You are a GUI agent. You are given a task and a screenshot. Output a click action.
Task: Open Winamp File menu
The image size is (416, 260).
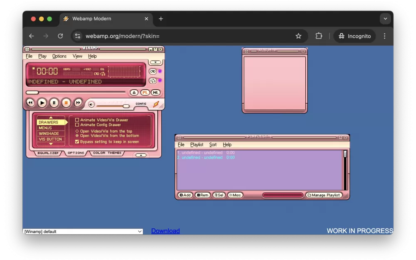(x=29, y=56)
